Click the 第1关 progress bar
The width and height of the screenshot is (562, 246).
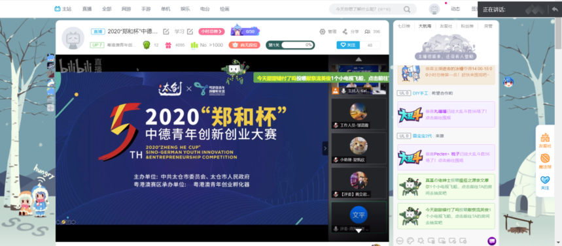coord(290,45)
